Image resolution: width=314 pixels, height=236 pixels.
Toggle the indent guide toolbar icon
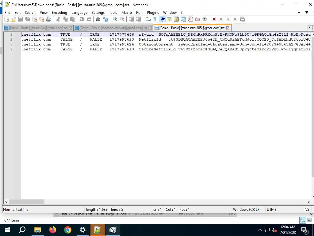(x=163, y=19)
